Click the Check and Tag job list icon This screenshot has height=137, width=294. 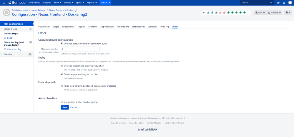(5, 49)
